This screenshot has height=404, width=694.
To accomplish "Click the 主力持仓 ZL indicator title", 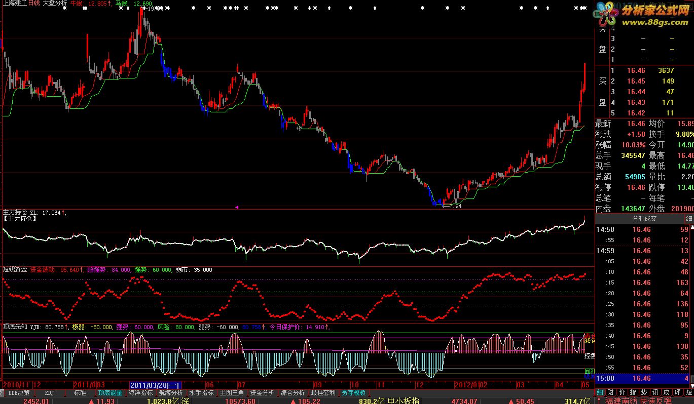I will coord(33,213).
